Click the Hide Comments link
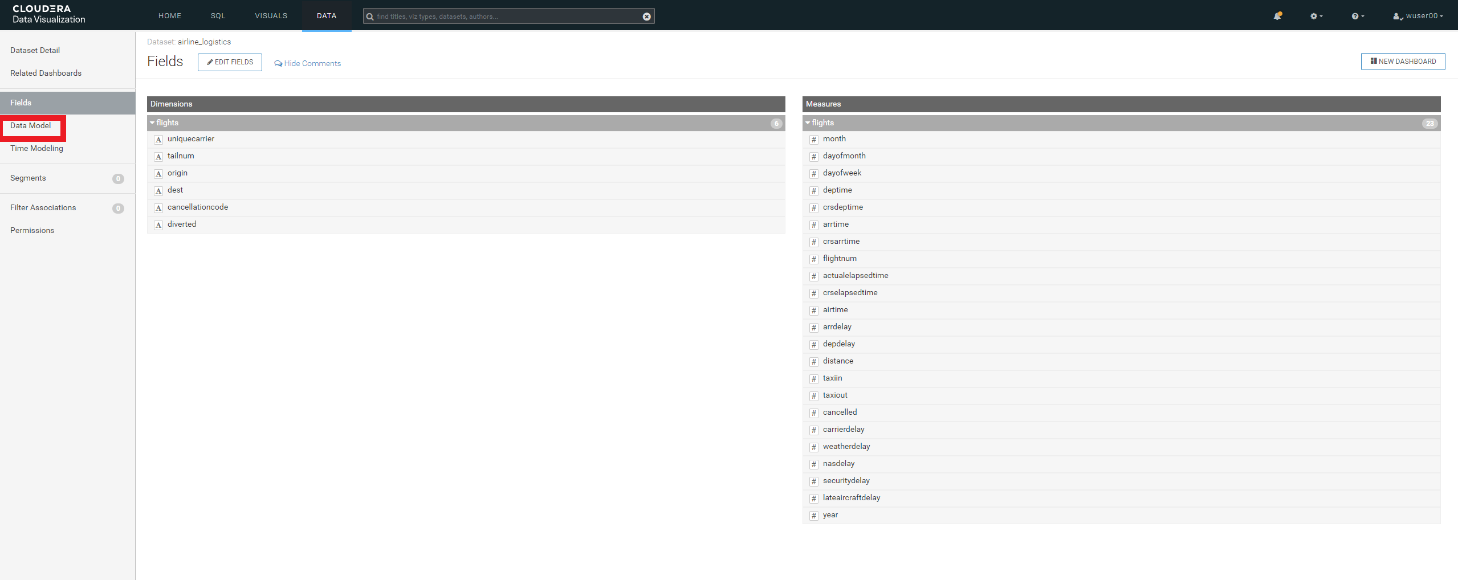Viewport: 1458px width, 580px height. coord(308,63)
